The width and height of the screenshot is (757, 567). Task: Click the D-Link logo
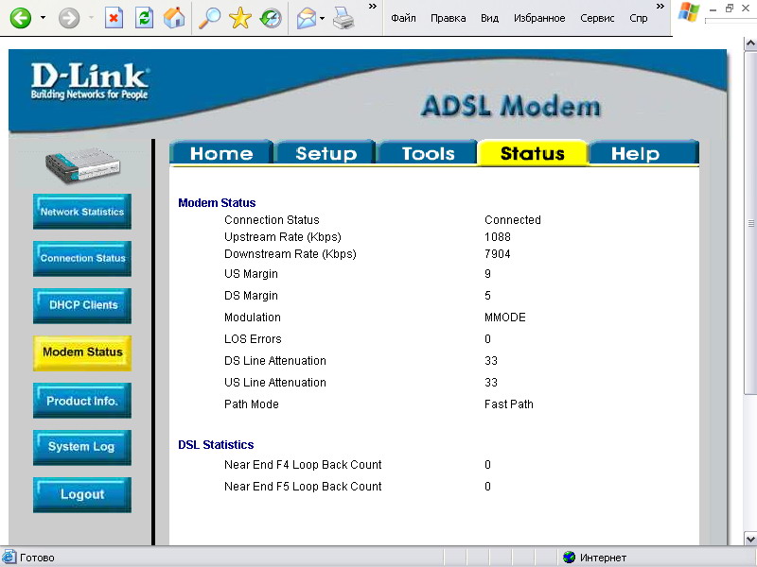point(90,81)
